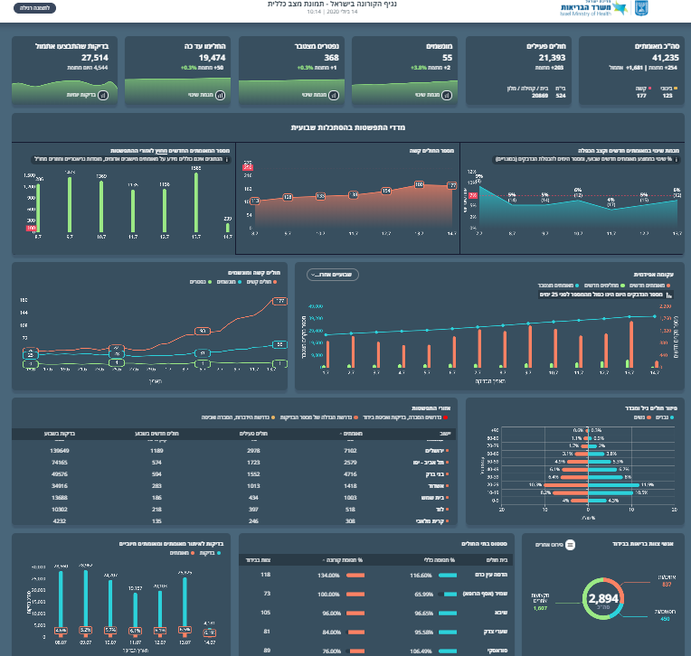Click red legend dot in spread areas panel

445,417
